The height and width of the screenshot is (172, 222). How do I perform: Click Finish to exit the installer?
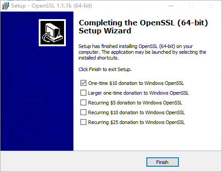coord(162,162)
